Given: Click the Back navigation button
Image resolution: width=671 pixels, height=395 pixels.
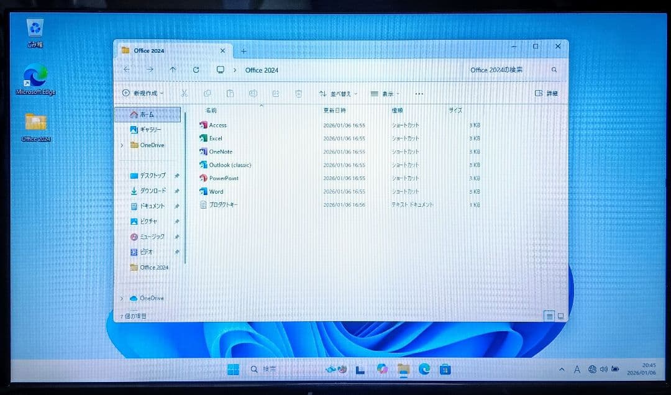Looking at the screenshot, I should tap(127, 70).
